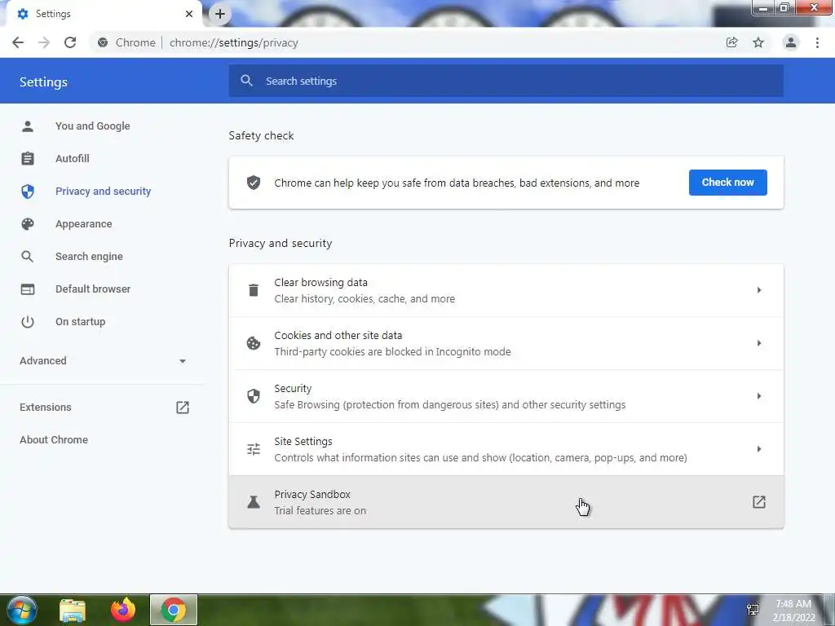Click Clear browsing data title
This screenshot has width=835, height=626.
point(320,283)
